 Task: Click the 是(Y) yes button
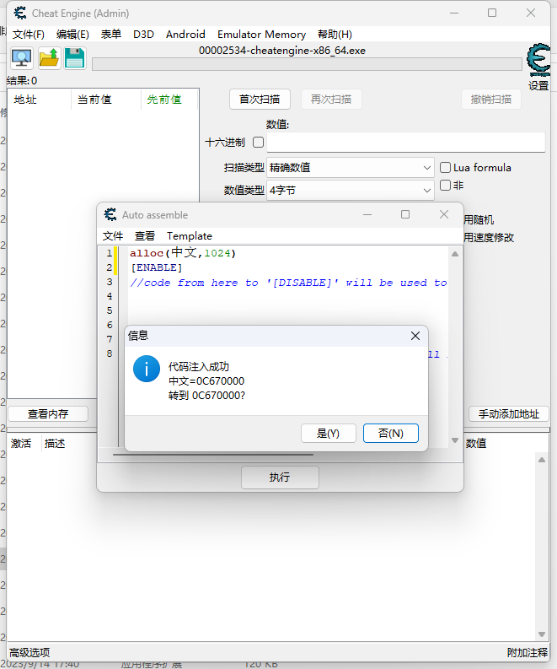[328, 434]
